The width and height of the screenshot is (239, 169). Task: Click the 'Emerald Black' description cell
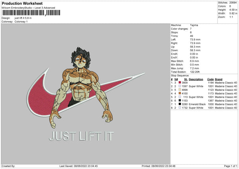pos(197,104)
